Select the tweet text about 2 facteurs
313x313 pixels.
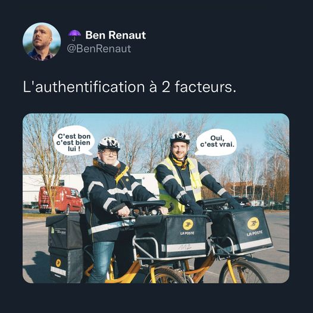(130, 87)
